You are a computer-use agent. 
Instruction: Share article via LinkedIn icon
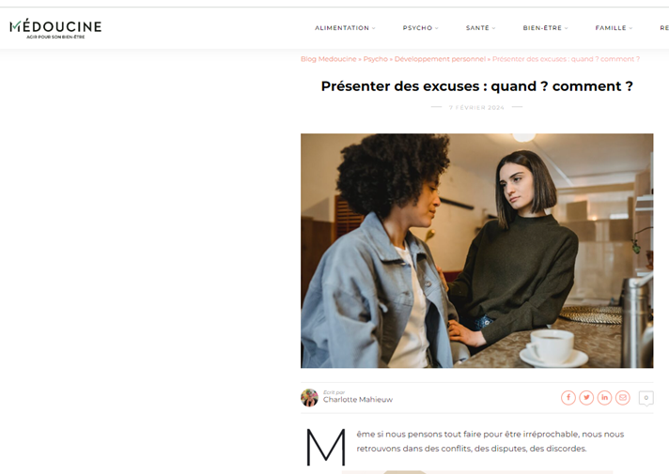tap(604, 398)
